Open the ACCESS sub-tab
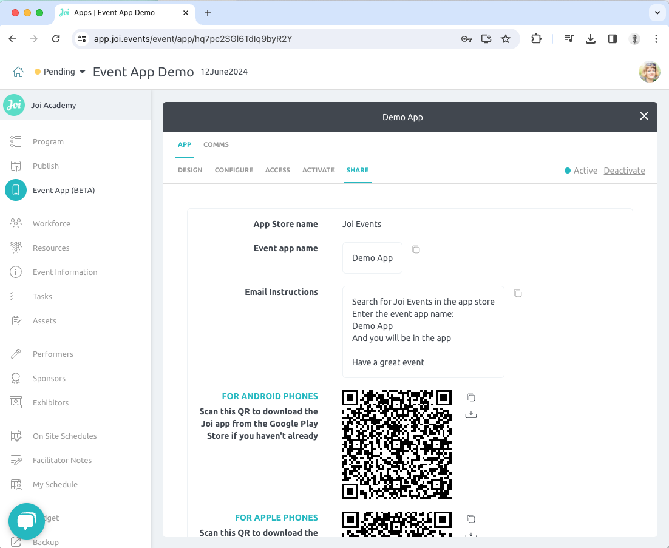The image size is (669, 548). coord(277,170)
